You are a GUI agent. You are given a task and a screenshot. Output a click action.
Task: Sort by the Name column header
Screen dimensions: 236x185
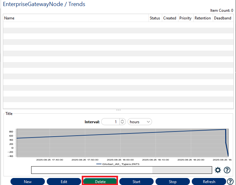(x=76, y=18)
